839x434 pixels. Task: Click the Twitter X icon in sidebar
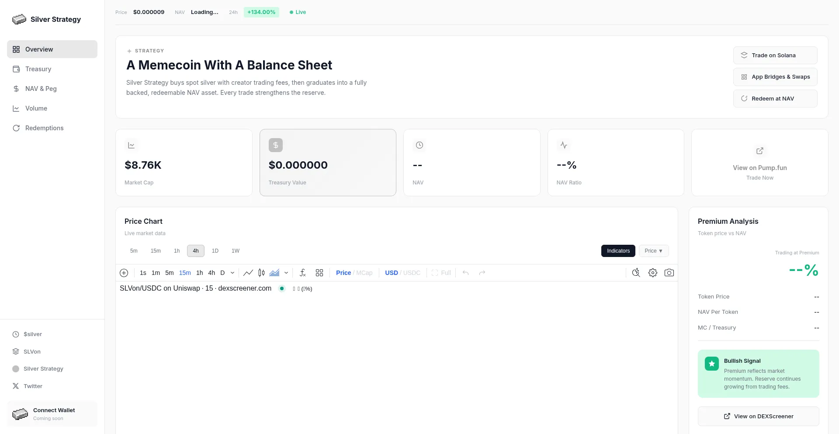point(16,386)
